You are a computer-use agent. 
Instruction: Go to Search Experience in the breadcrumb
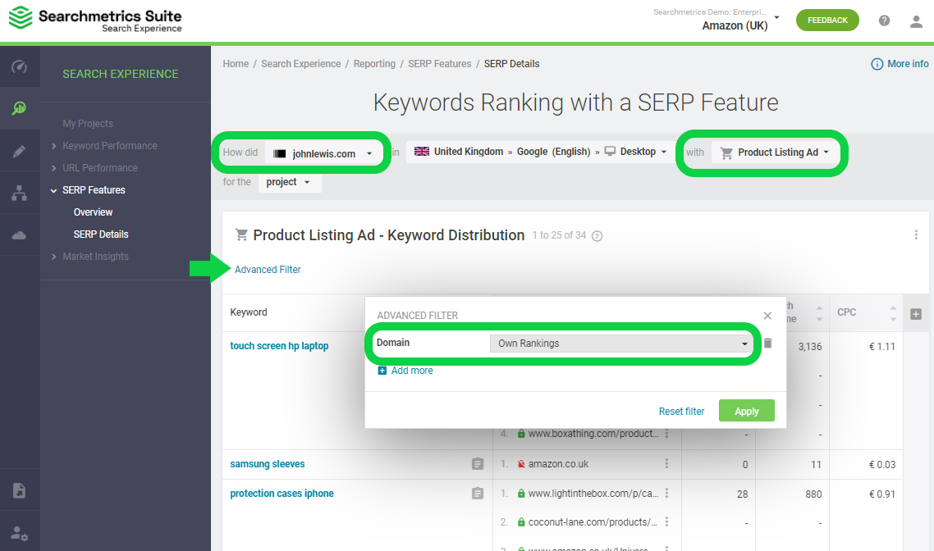[x=301, y=64]
